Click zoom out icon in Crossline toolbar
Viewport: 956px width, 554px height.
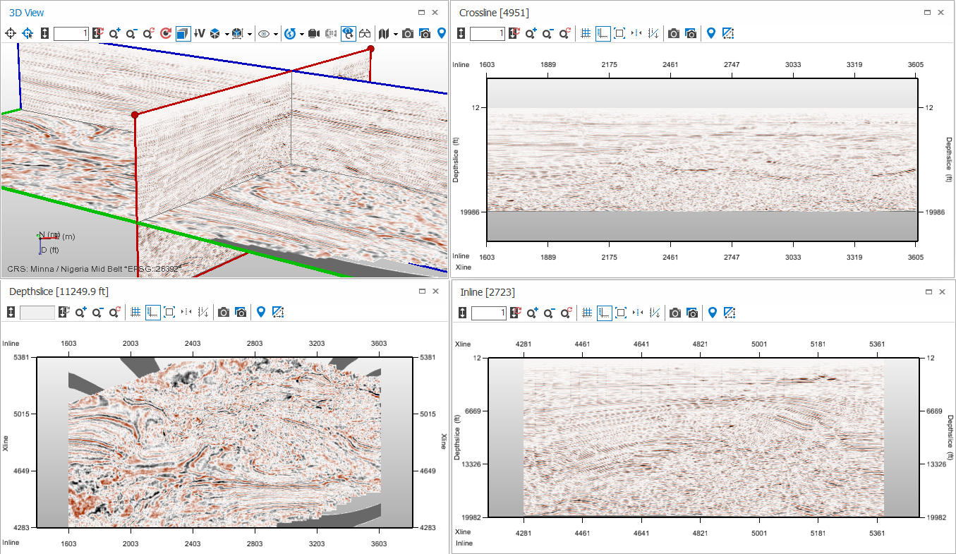click(548, 33)
